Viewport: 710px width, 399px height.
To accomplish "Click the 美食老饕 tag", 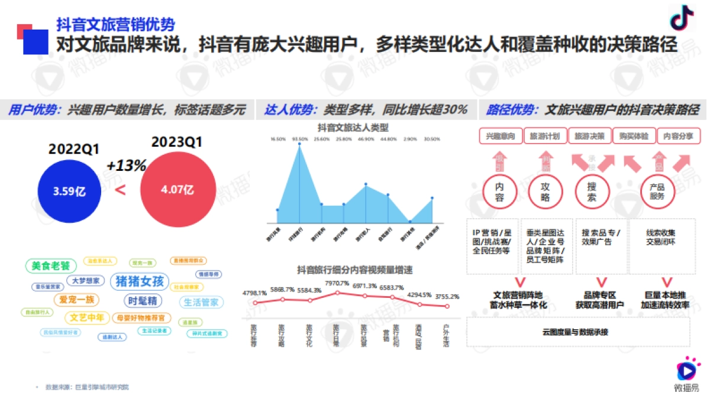I will pos(51,266).
